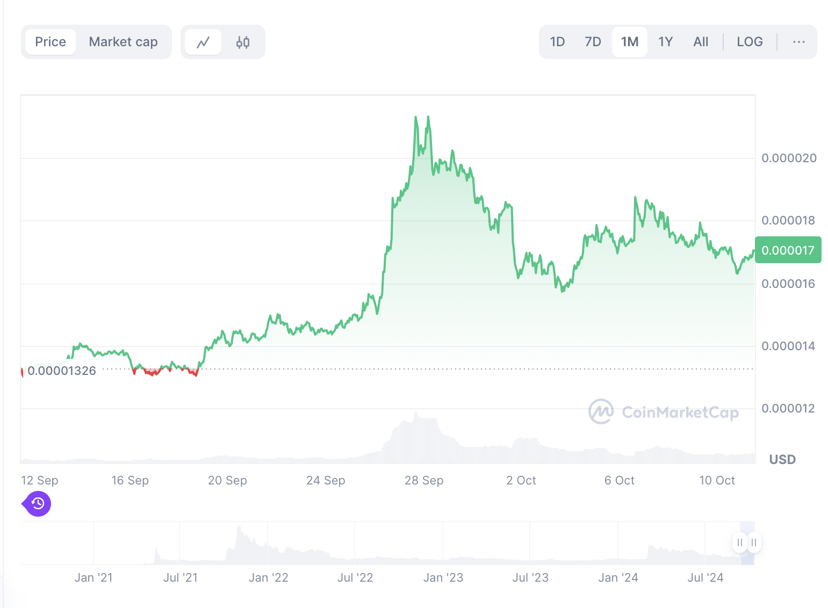Click the green current price label 0.000017

tap(788, 250)
